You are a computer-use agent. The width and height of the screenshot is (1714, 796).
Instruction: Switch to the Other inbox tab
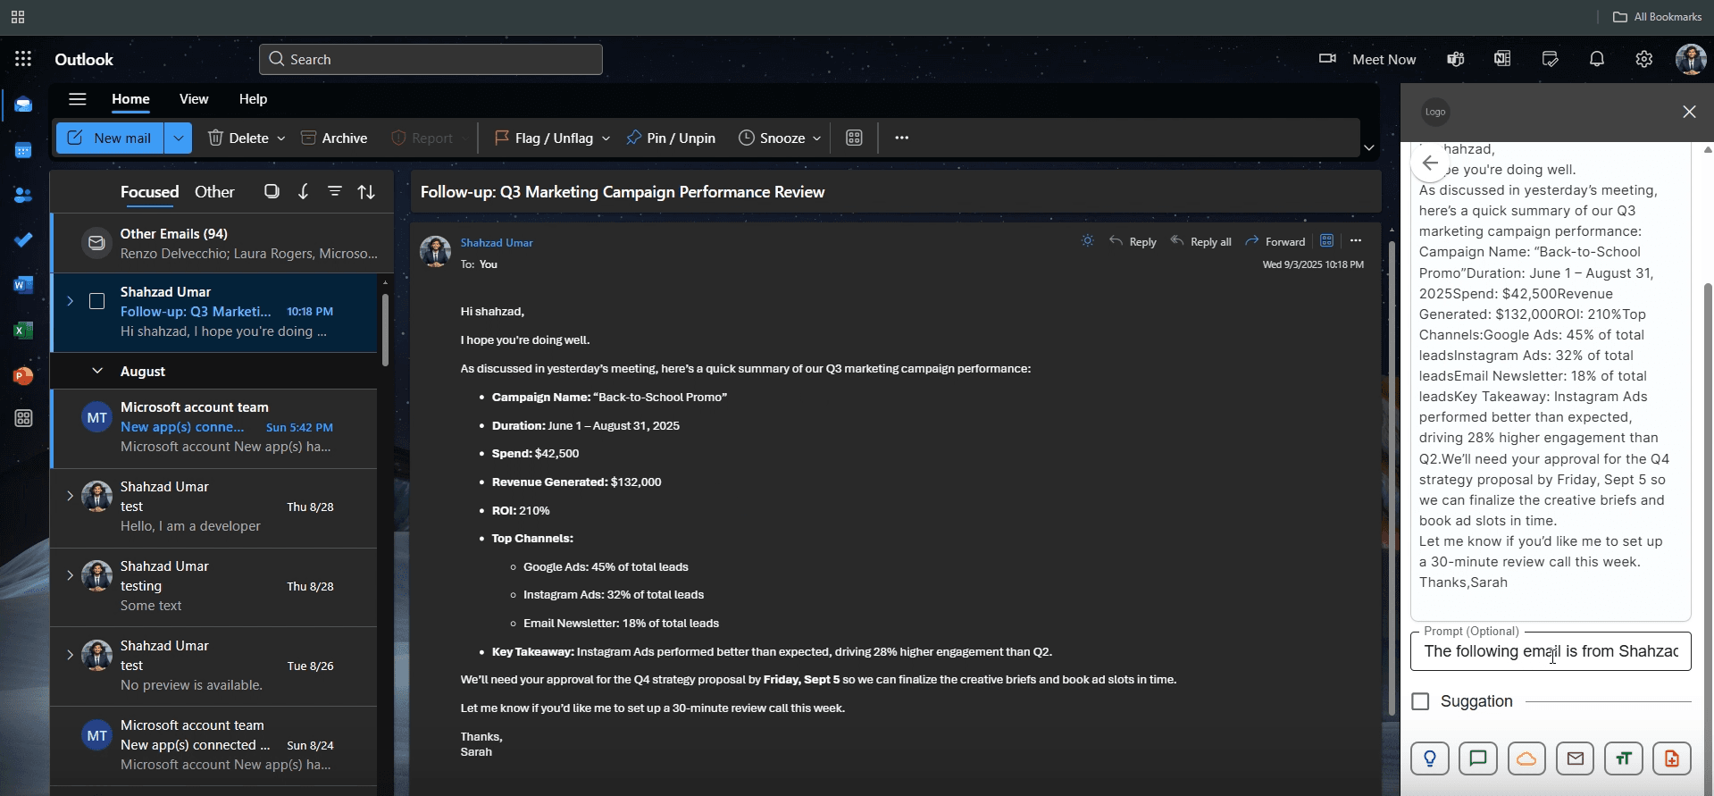pyautogui.click(x=214, y=191)
